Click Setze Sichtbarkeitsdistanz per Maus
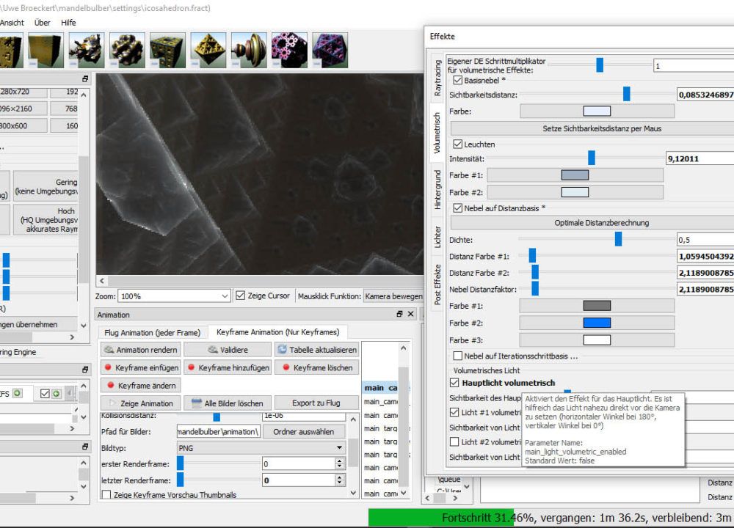 point(592,128)
